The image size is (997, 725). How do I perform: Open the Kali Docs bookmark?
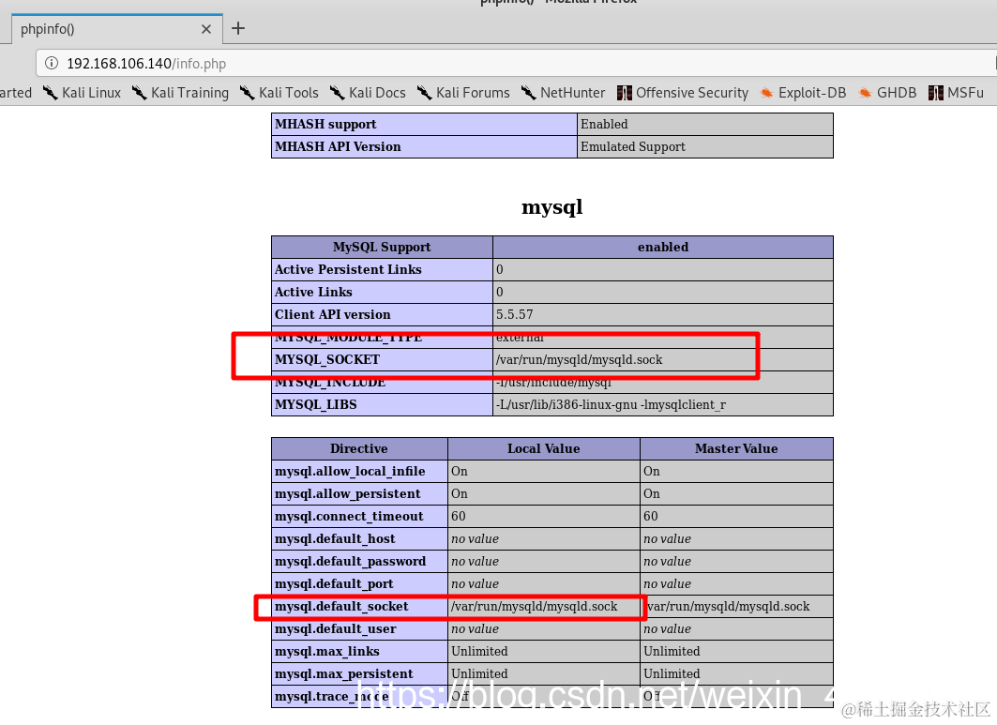click(368, 93)
